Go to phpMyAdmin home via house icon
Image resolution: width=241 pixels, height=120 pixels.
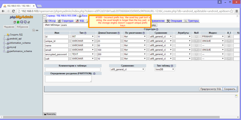14,22
